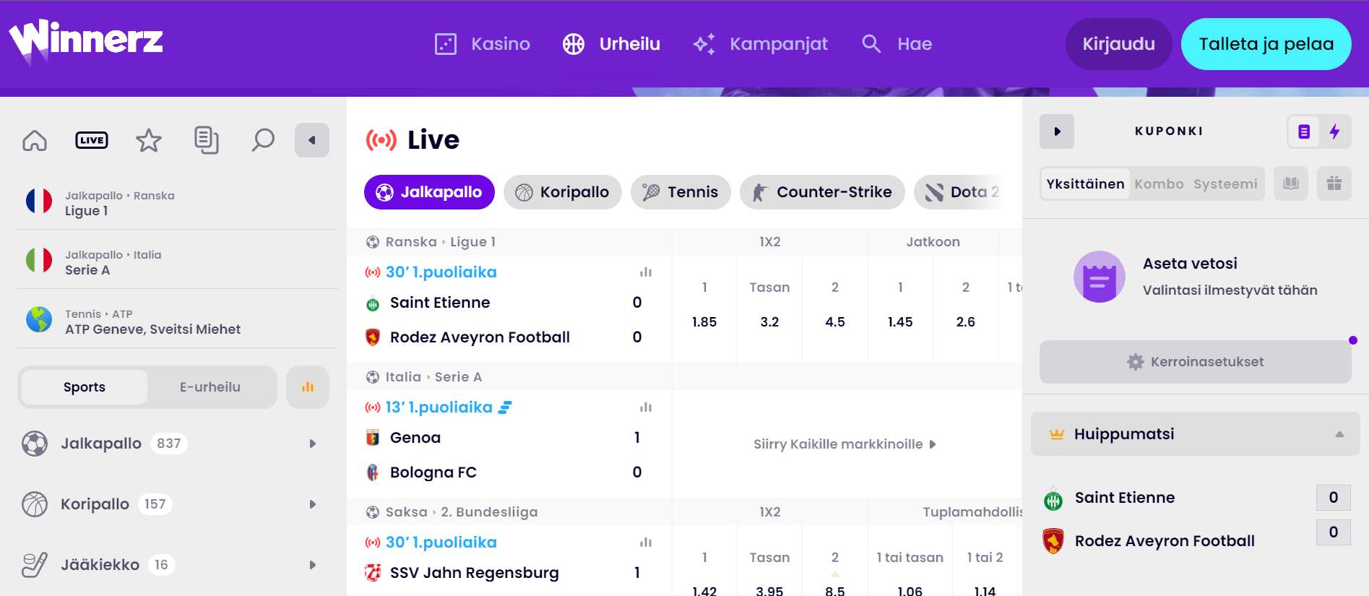1369x596 pixels.
Task: Expand the Kuponki panel arrow button
Action: [x=1057, y=131]
